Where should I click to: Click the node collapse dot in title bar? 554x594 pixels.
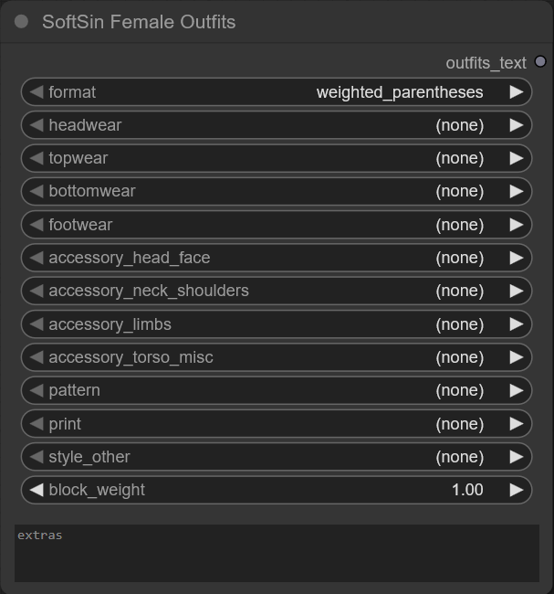[x=22, y=22]
